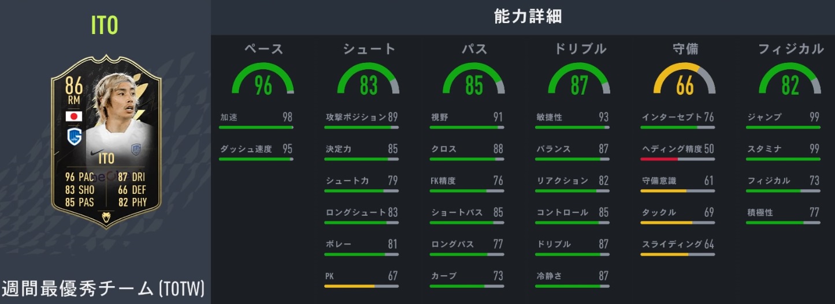Viewport: 835px width, 304px height.
Task: Click the ITO player name heading
Action: tap(105, 25)
